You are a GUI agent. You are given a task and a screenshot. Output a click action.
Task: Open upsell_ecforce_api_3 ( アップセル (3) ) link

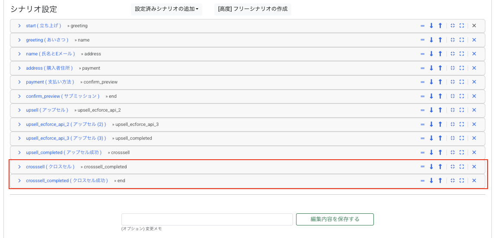[x=66, y=138]
